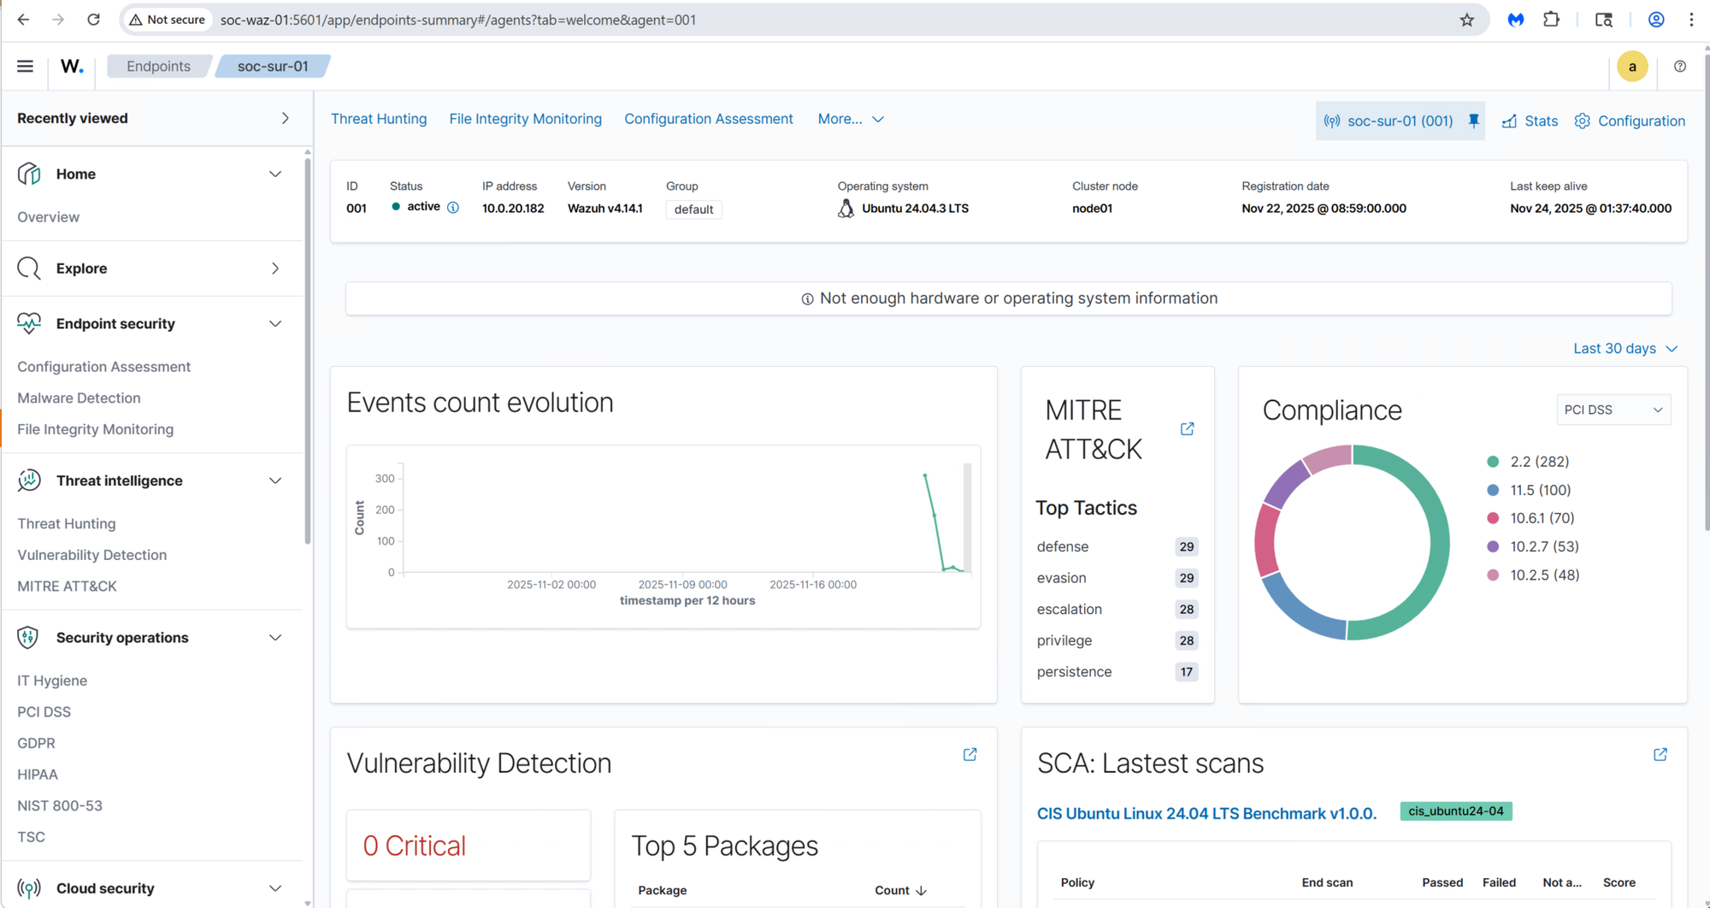Click the Wazuh logo home icon
This screenshot has height=908, width=1710.
point(72,67)
